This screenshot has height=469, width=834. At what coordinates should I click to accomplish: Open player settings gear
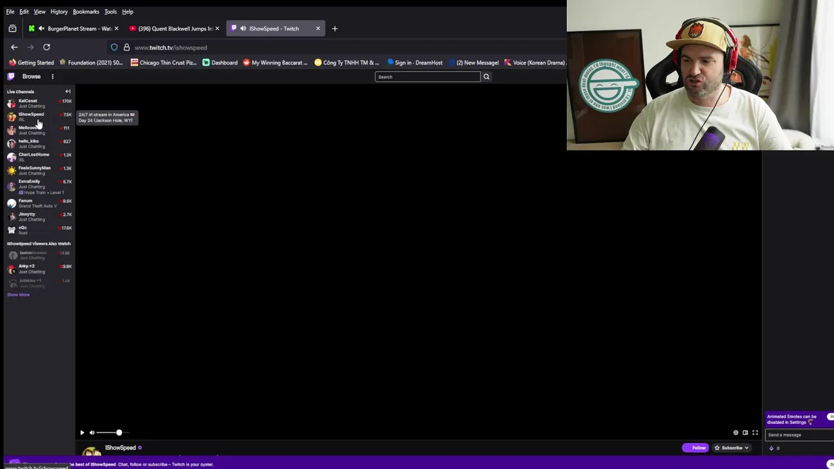(x=736, y=433)
